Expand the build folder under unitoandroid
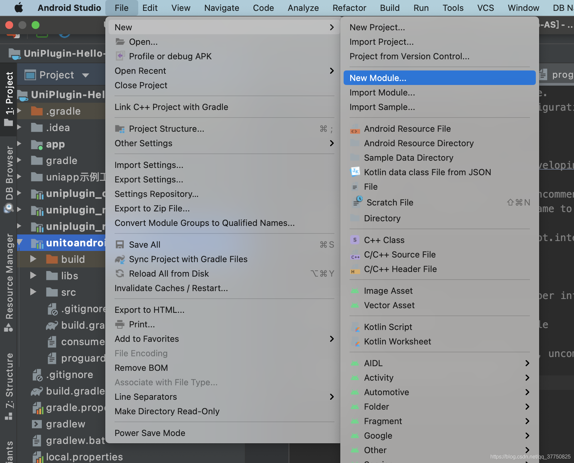 33,259
